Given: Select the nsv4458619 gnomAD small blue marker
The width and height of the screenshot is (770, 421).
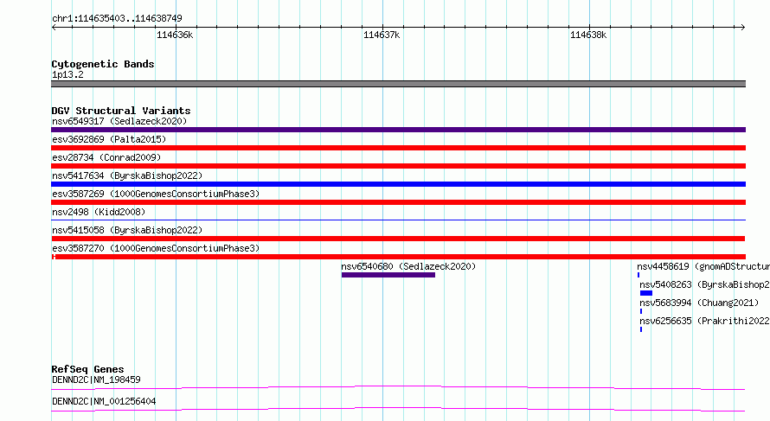Looking at the screenshot, I should [638, 275].
